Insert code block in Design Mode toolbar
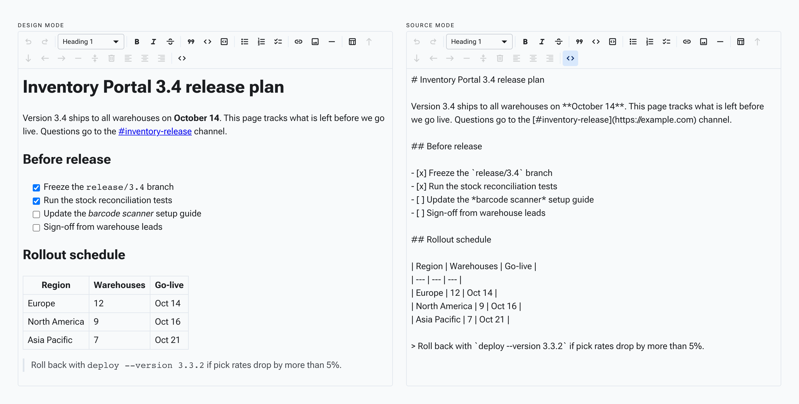The width and height of the screenshot is (799, 404). pos(224,42)
